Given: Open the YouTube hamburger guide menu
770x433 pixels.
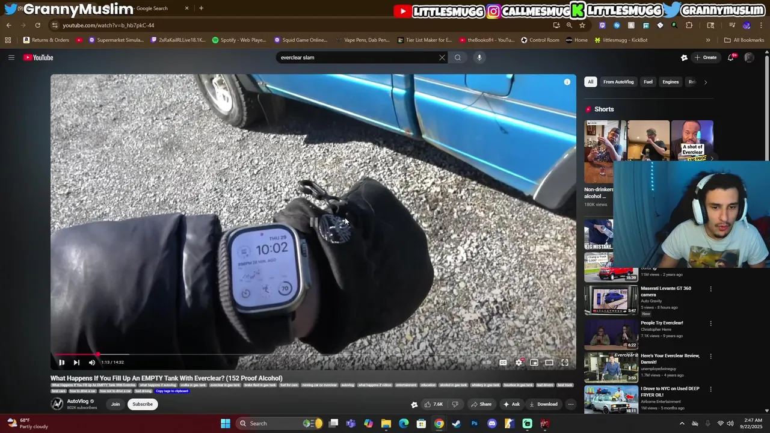Looking at the screenshot, I should click(11, 57).
